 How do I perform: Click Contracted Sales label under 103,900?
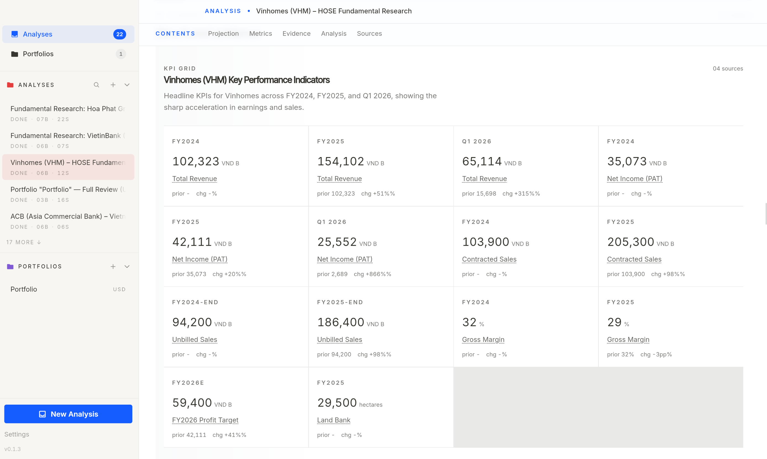(489, 259)
